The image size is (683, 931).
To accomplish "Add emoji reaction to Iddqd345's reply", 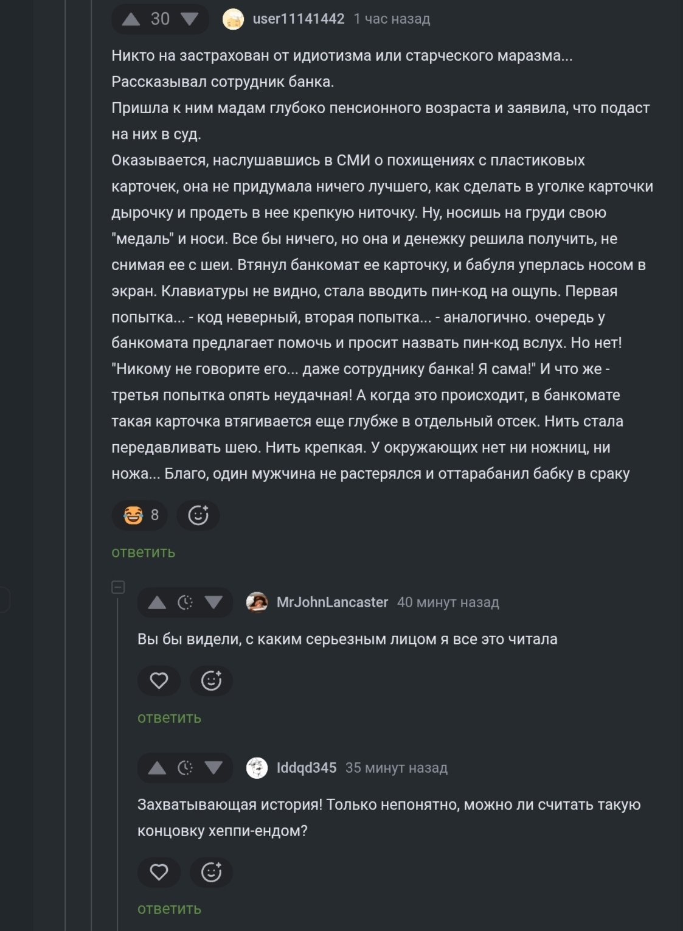I will tap(211, 872).
